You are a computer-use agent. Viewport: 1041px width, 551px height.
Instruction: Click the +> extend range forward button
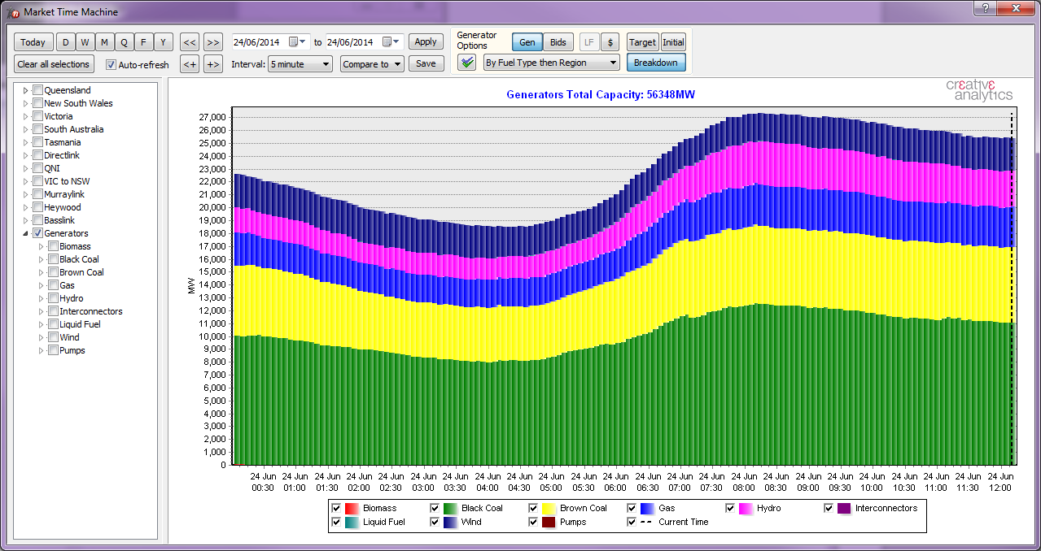[213, 64]
